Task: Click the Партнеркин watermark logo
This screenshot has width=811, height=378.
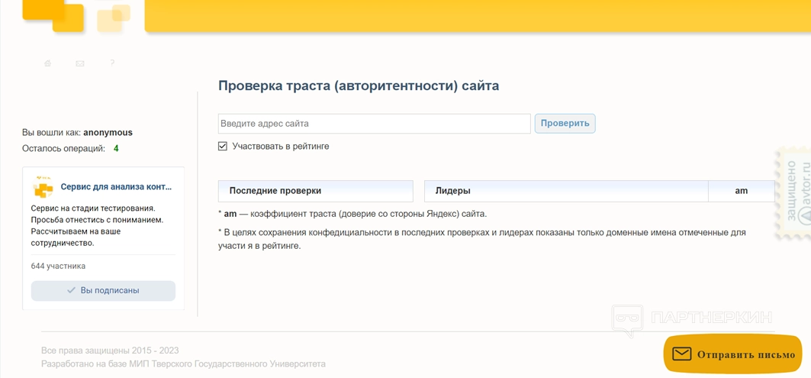Action: click(x=693, y=318)
